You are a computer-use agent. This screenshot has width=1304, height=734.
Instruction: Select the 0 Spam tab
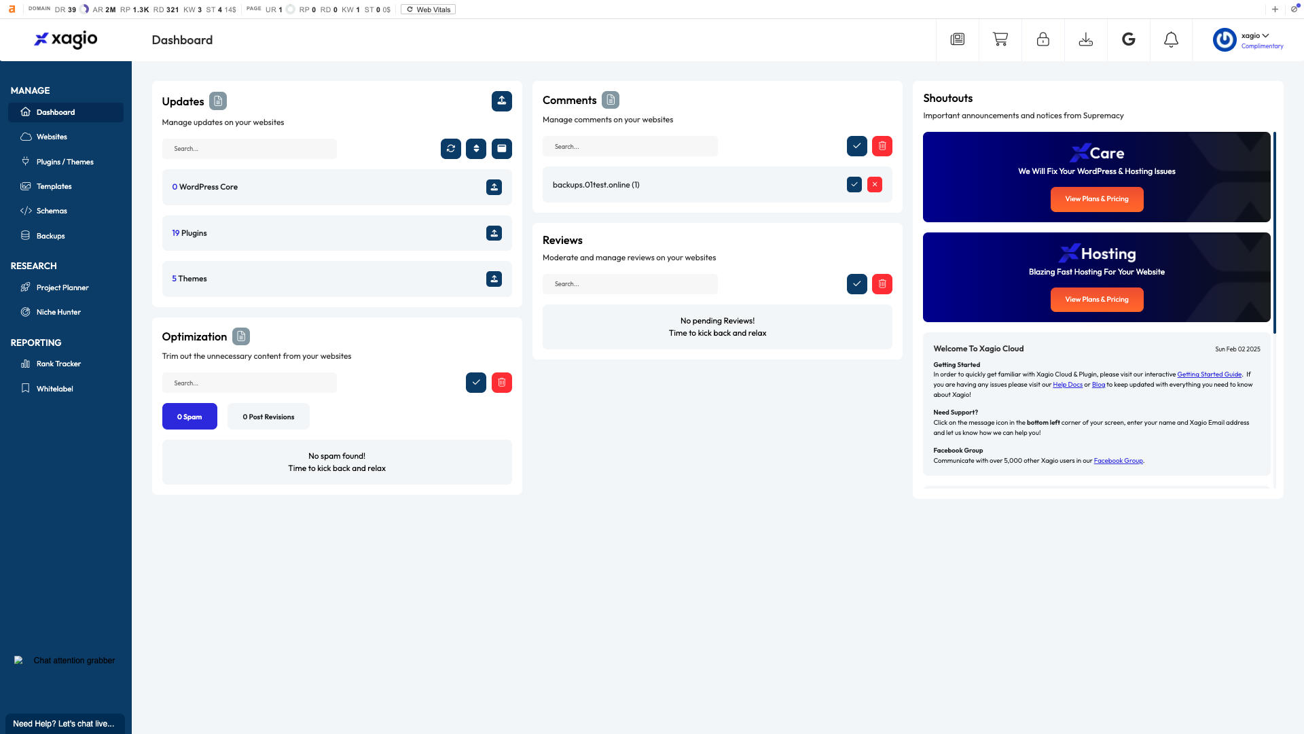pos(189,417)
